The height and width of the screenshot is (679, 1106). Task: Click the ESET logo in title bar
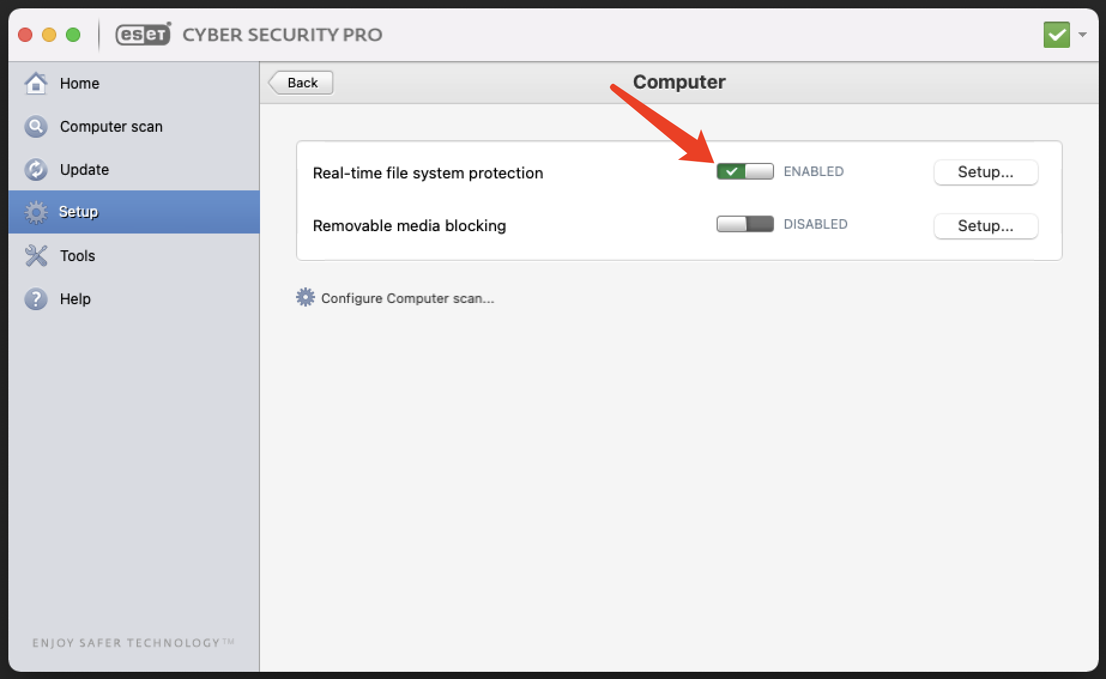coord(143,35)
